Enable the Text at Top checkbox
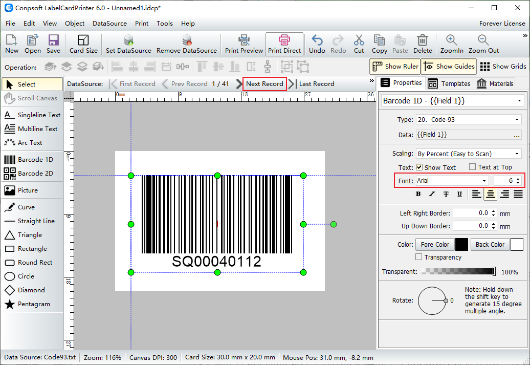 [x=473, y=167]
